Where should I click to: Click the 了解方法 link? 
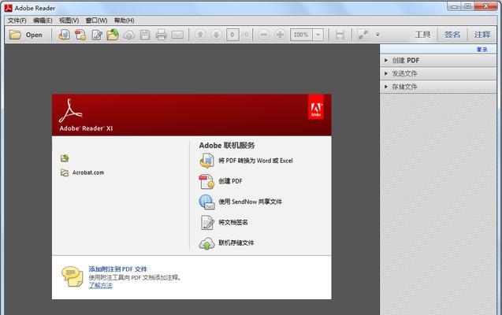pyautogui.click(x=101, y=286)
